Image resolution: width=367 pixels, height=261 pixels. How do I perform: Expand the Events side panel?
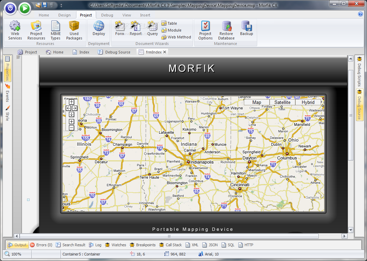(7, 93)
